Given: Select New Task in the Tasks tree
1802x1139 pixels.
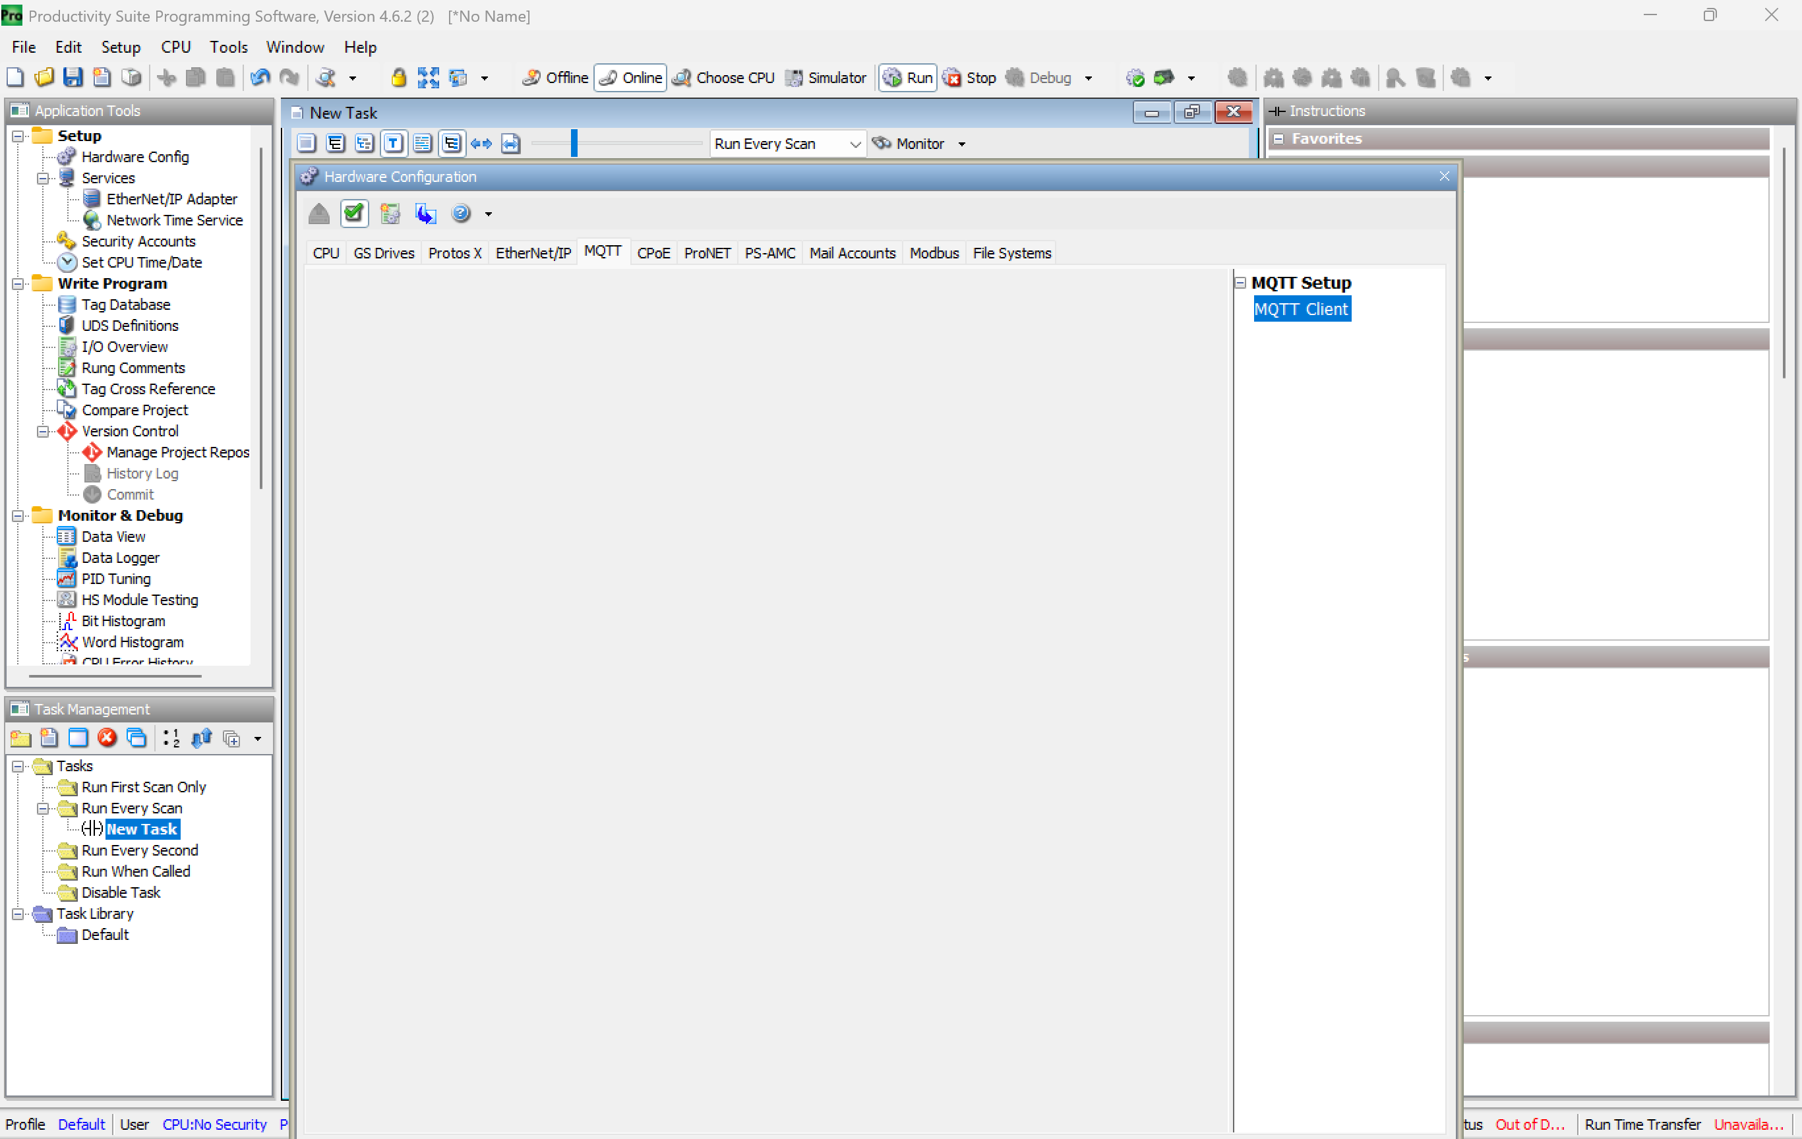Looking at the screenshot, I should 142,829.
